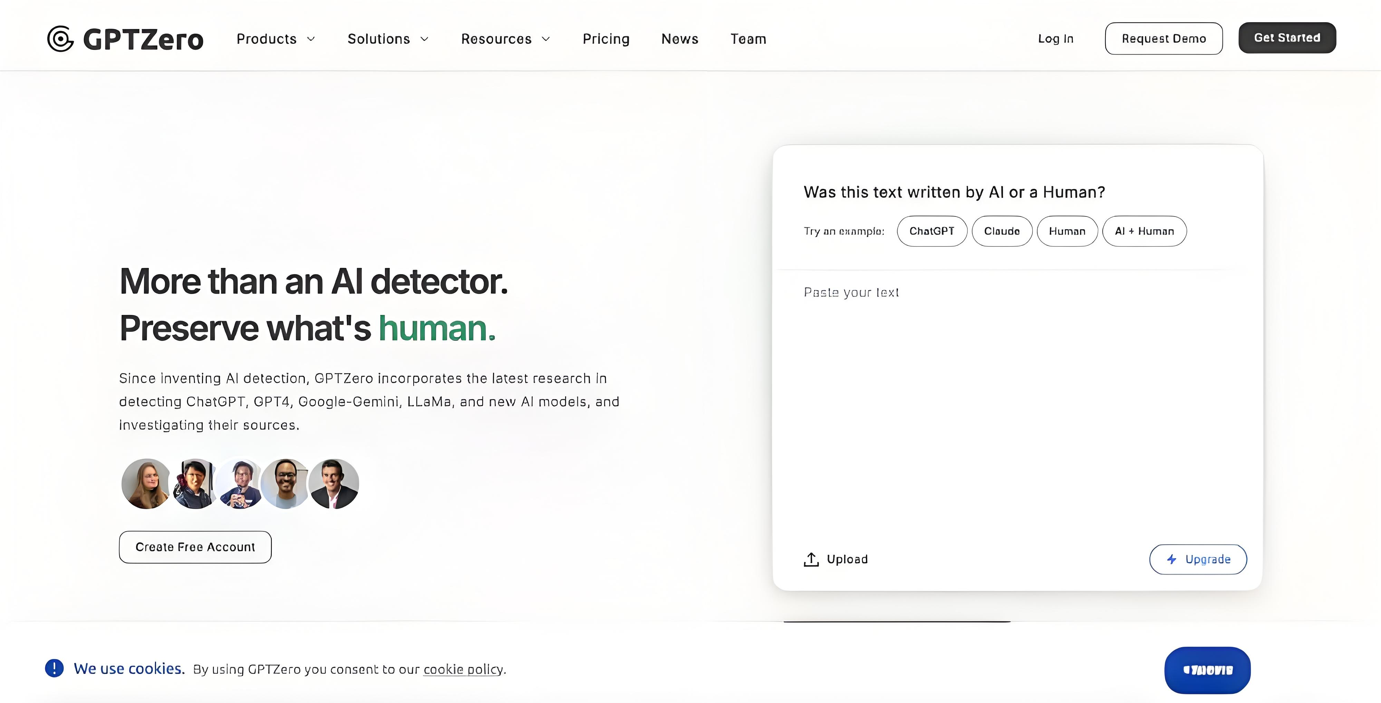The image size is (1381, 703).
Task: Open the cookie policy link
Action: [x=463, y=669]
